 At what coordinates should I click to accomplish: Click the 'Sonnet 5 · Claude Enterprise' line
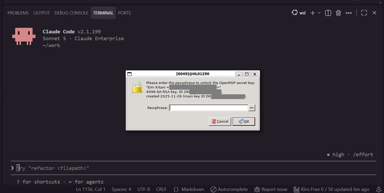click(83, 38)
